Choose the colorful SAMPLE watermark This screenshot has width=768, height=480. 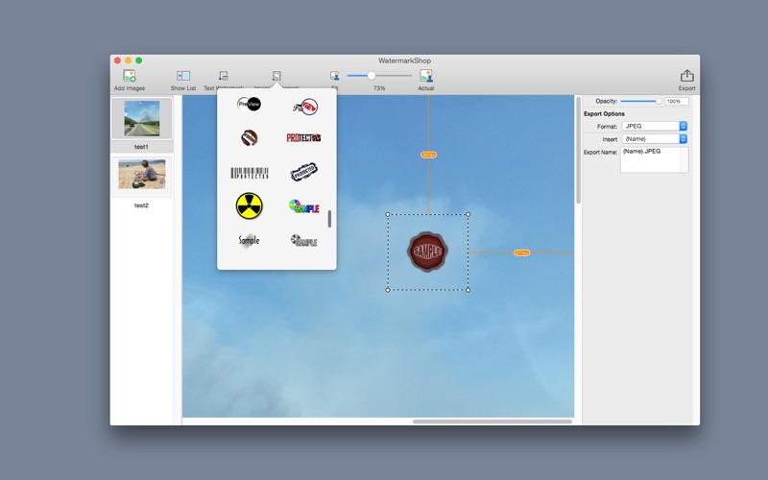[x=304, y=206]
